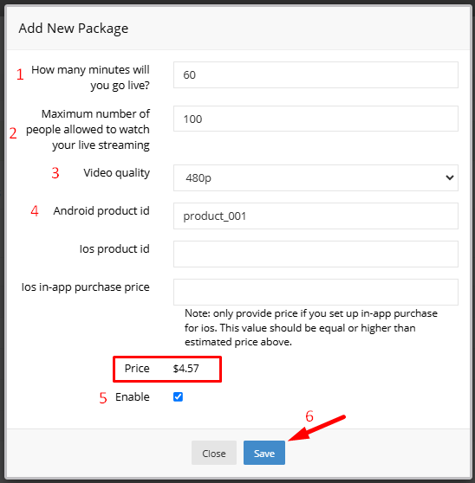This screenshot has height=483, width=475.
Task: Click the Add New Package title
Action: [x=74, y=29]
